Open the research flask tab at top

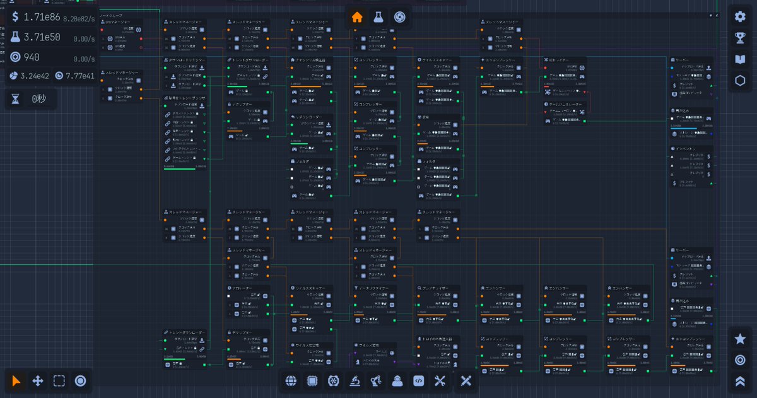pyautogui.click(x=378, y=17)
